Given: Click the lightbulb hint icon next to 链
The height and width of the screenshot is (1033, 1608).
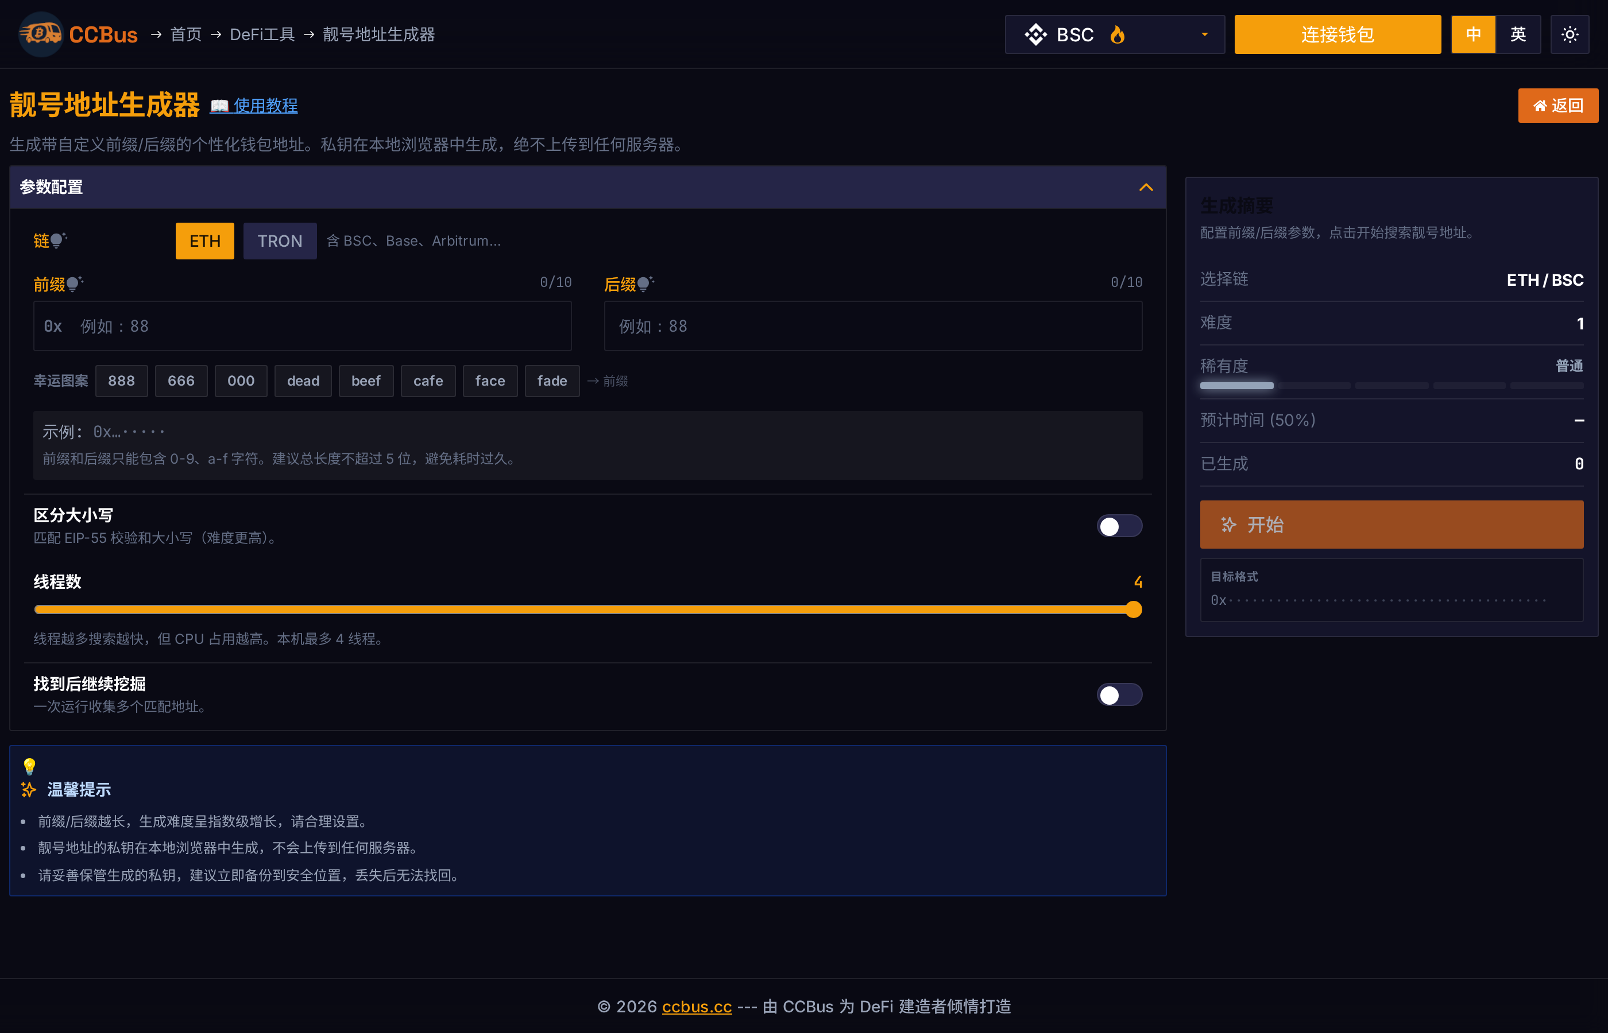Looking at the screenshot, I should click(x=59, y=239).
